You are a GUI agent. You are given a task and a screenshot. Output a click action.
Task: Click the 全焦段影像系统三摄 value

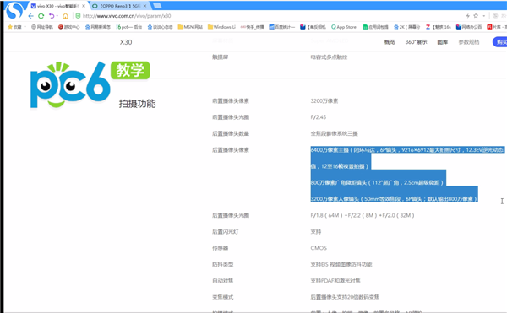[x=334, y=133]
